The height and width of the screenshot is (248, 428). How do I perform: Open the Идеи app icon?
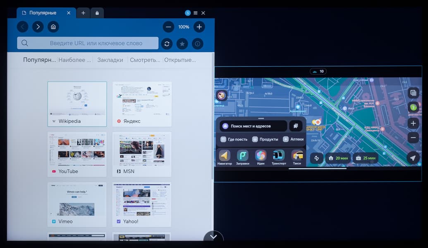point(261,157)
